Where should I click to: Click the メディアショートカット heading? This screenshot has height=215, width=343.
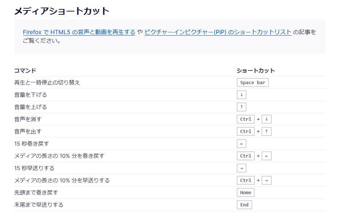tap(62, 11)
